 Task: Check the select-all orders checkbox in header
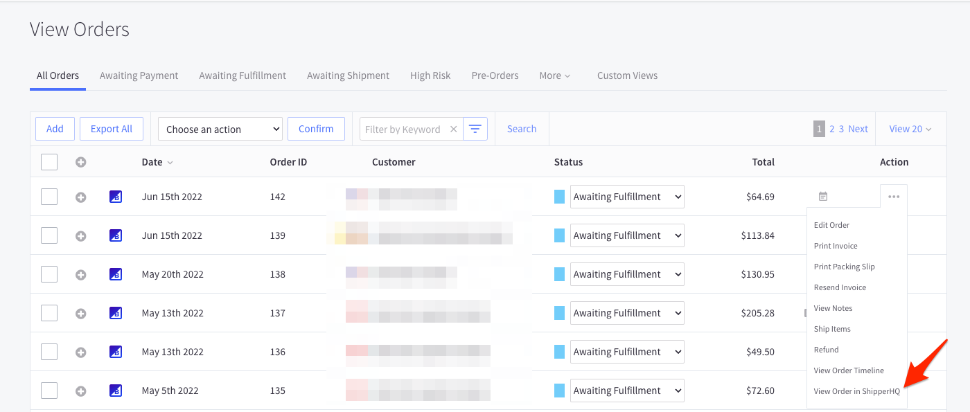pyautogui.click(x=49, y=162)
